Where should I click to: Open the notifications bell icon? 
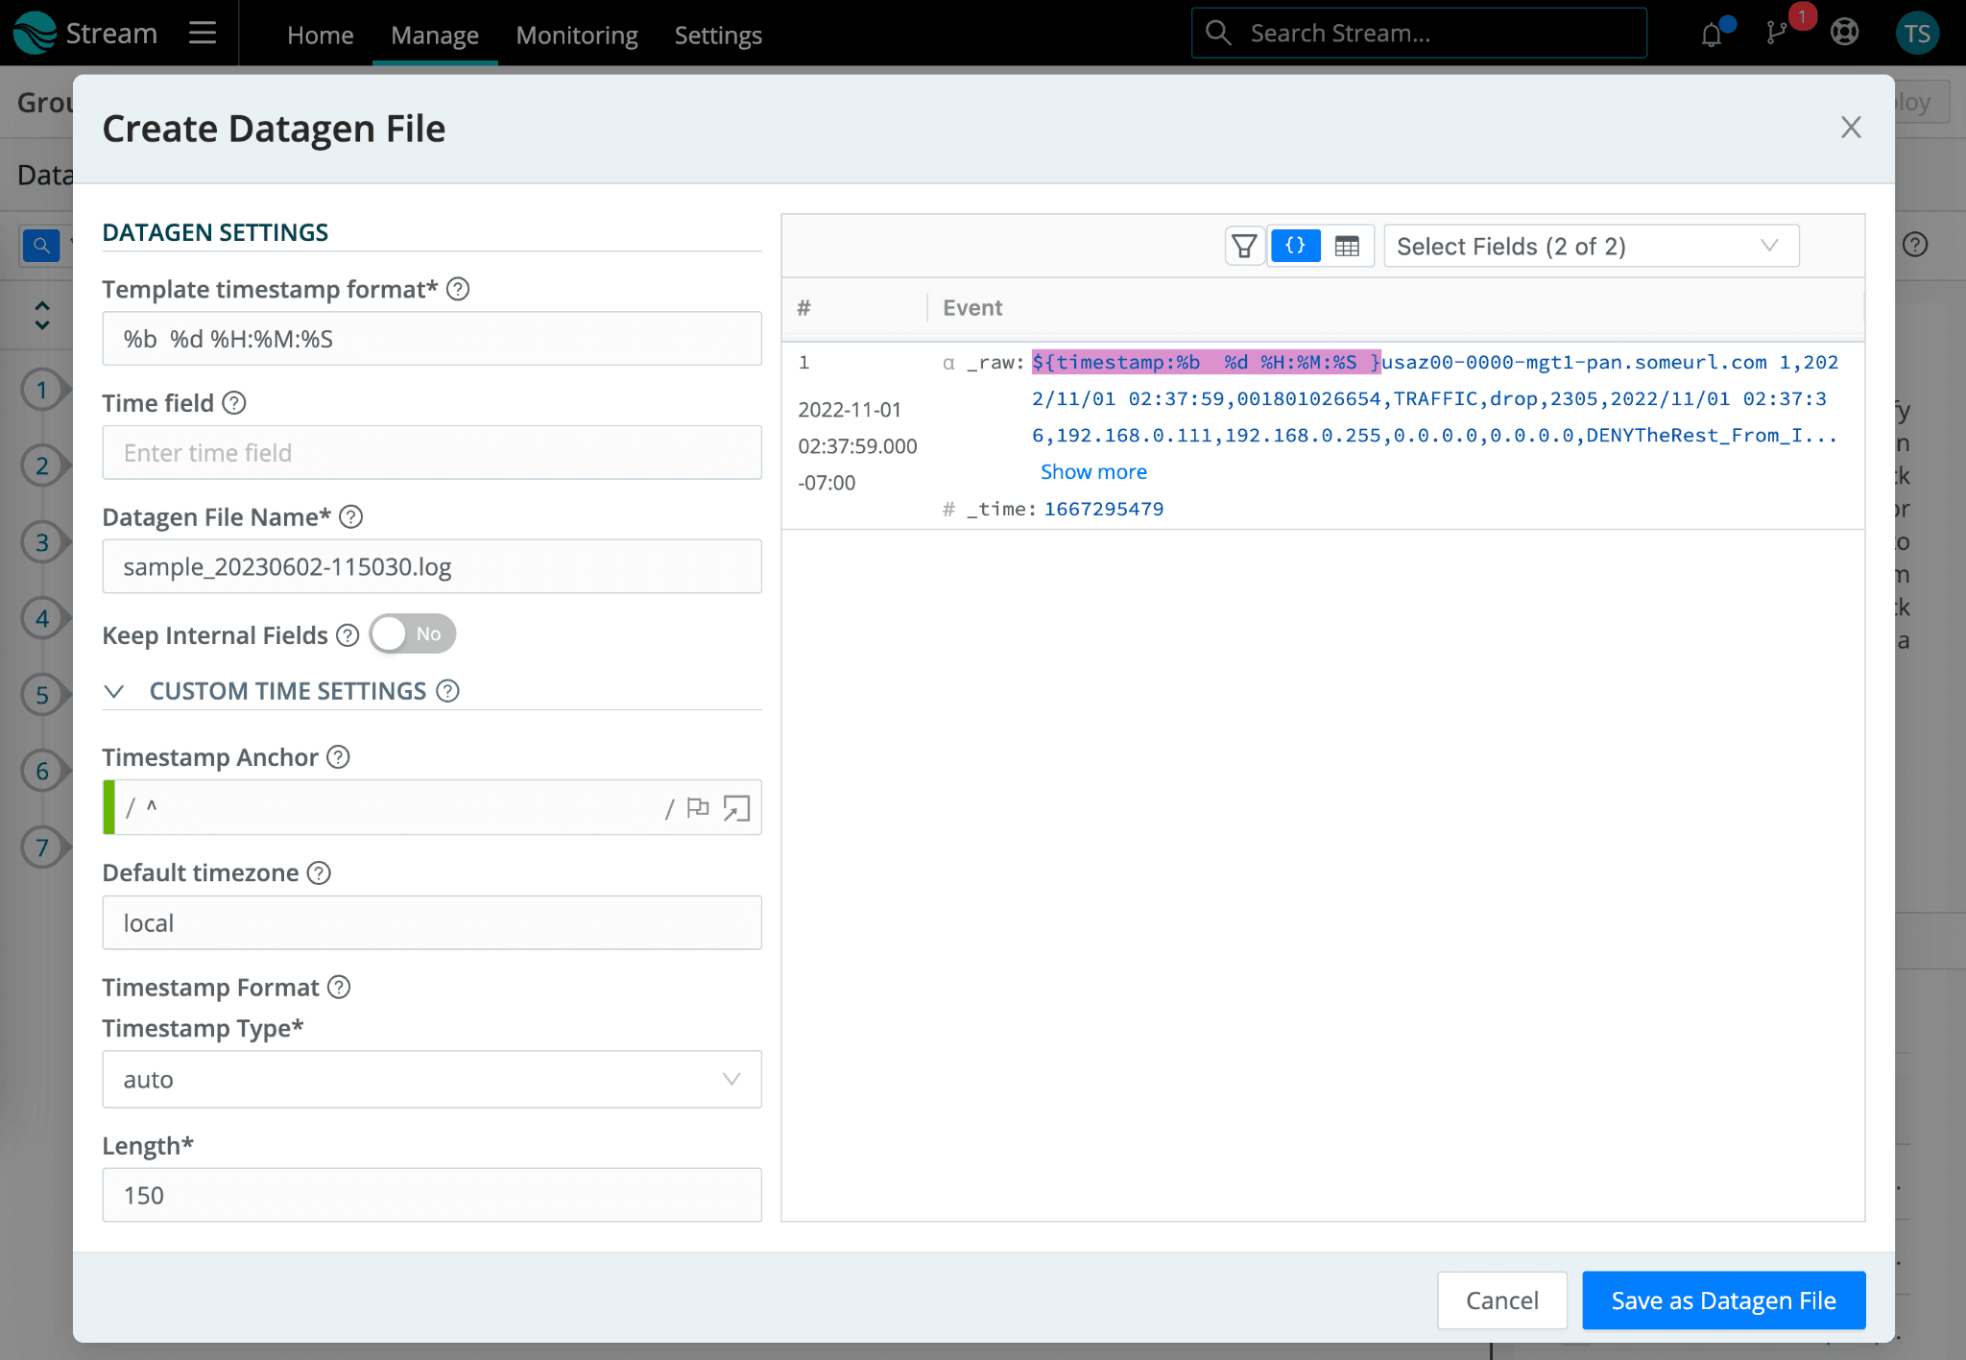click(x=1712, y=36)
